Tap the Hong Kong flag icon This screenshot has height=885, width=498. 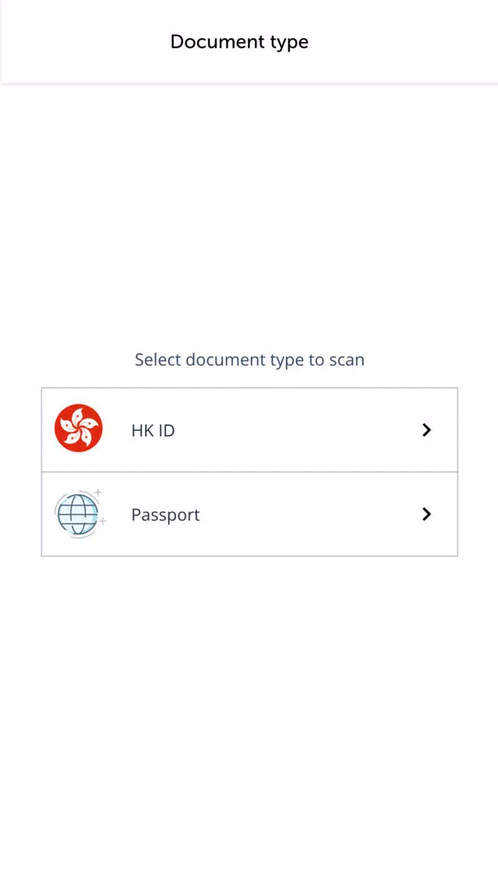click(79, 428)
